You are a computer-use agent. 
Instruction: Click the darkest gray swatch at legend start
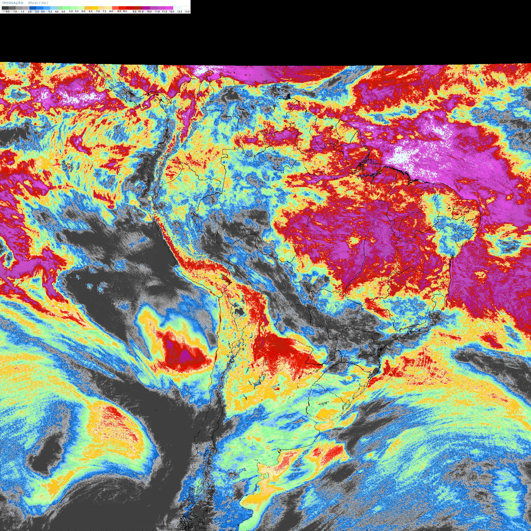5,8
